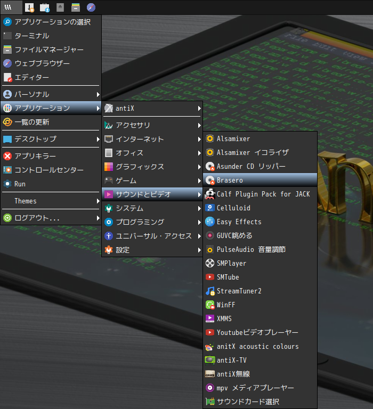Click the StreamTuner2 music note icon
Image resolution: width=373 pixels, height=409 pixels.
tap(210, 291)
